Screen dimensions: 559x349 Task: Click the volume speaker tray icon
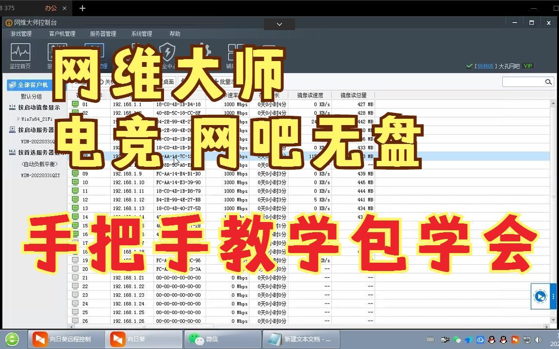[x=538, y=339]
